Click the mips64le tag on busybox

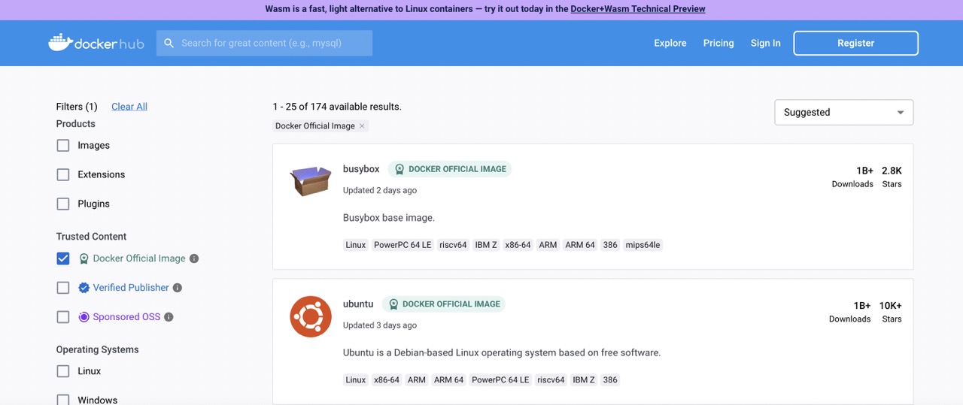[x=643, y=245]
